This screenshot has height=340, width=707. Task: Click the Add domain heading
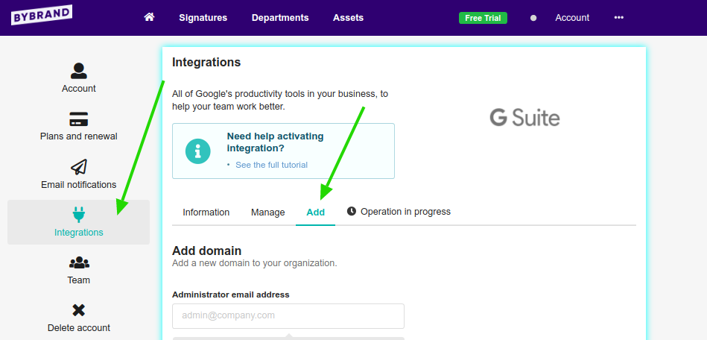[x=207, y=251]
